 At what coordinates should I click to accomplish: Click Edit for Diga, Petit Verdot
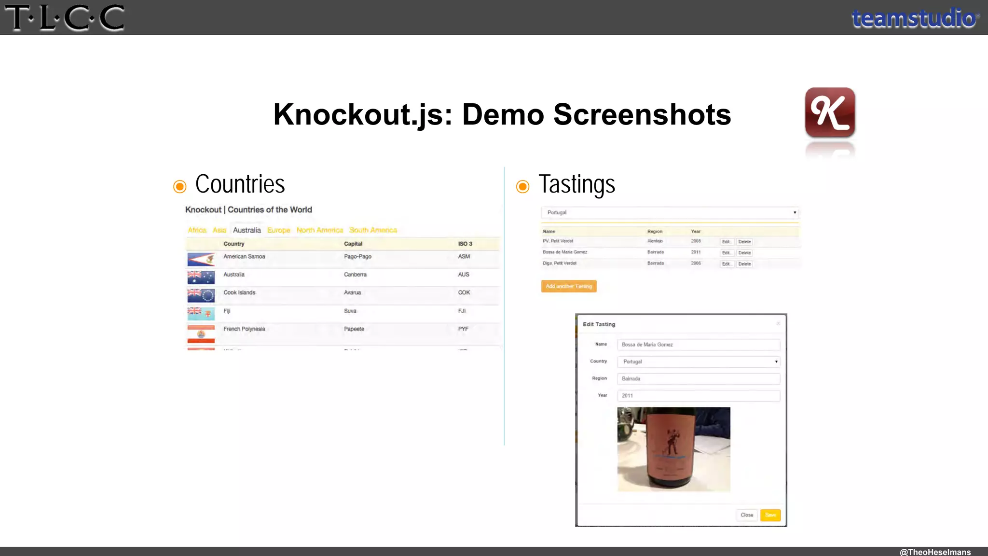727,264
